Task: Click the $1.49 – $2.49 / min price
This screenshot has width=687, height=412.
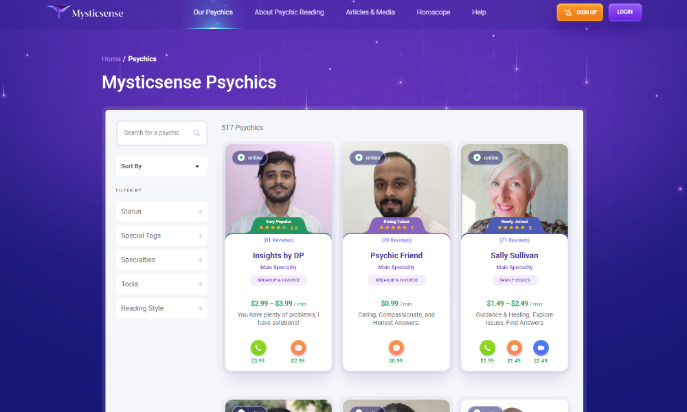Action: coord(515,304)
